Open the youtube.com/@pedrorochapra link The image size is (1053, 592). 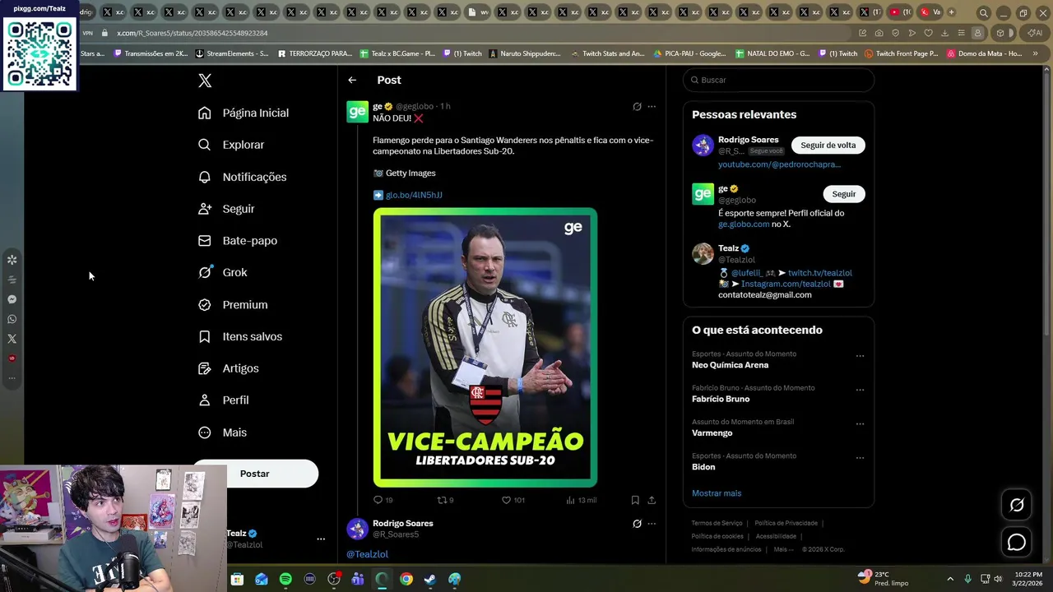[x=779, y=164]
